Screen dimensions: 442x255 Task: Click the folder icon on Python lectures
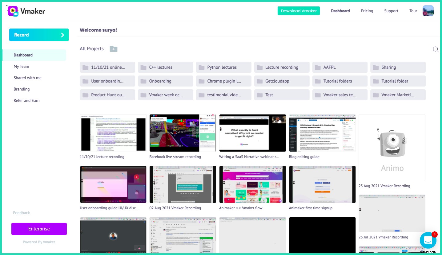click(x=201, y=67)
